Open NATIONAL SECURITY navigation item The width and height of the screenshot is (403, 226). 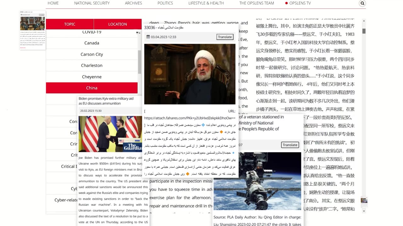pos(92,3)
